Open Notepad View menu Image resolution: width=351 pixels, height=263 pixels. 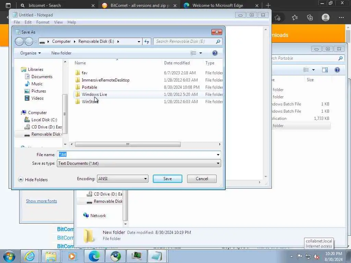point(58,22)
